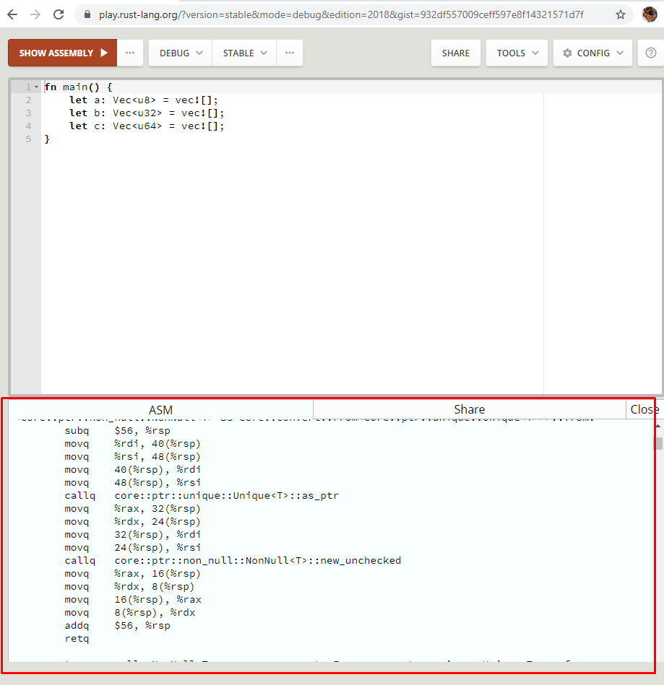Close the output panel
Screen dimensions: 664x685
(644, 409)
